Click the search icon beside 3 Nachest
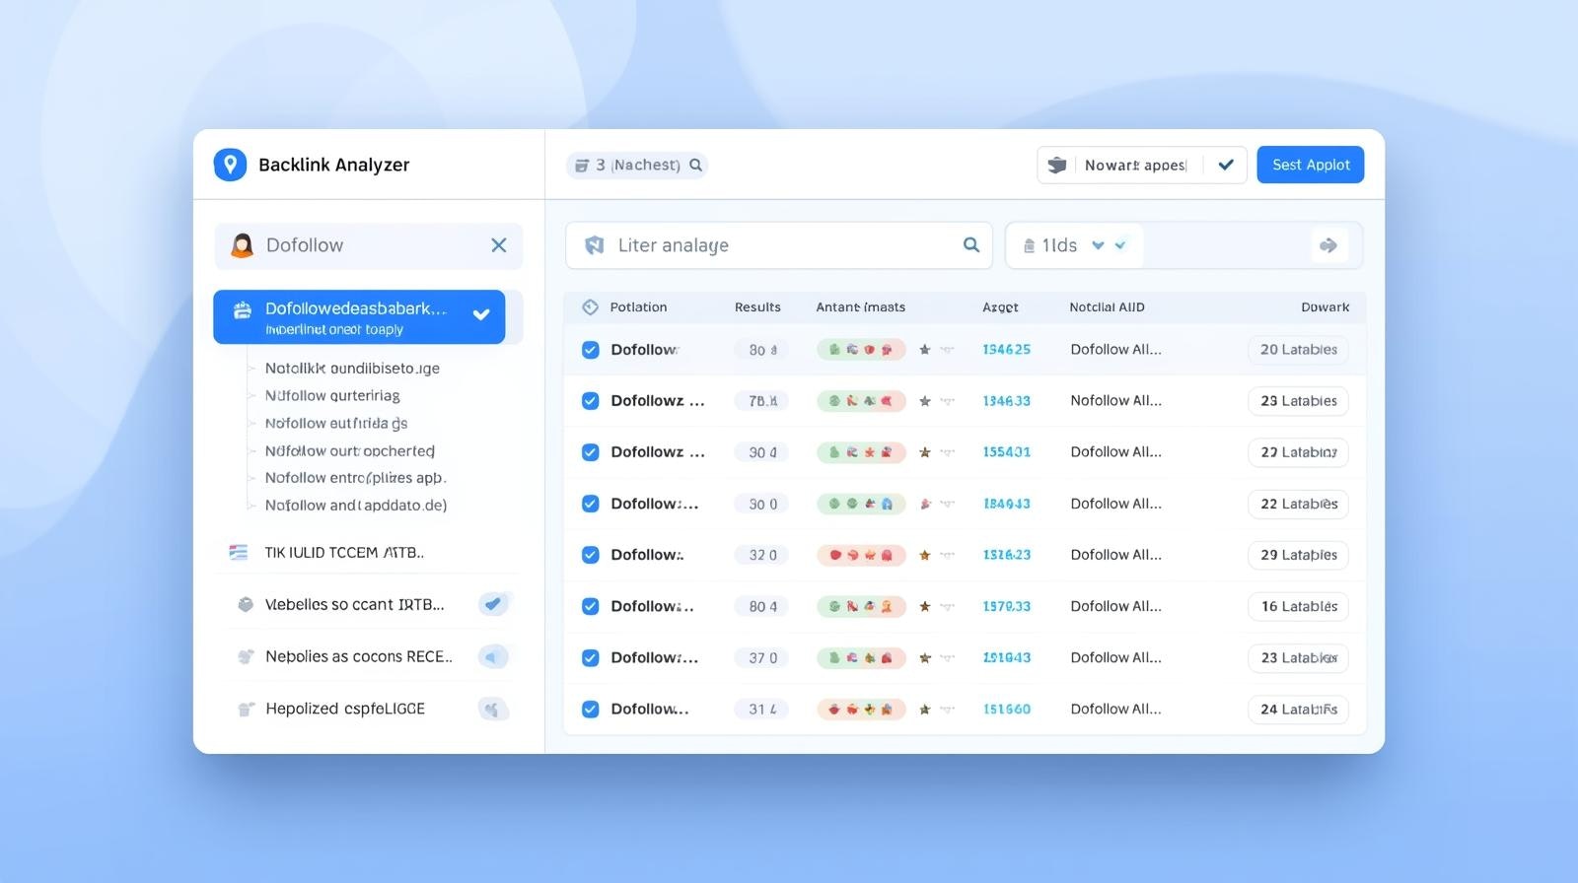Viewport: 1578px width, 883px height. click(695, 166)
